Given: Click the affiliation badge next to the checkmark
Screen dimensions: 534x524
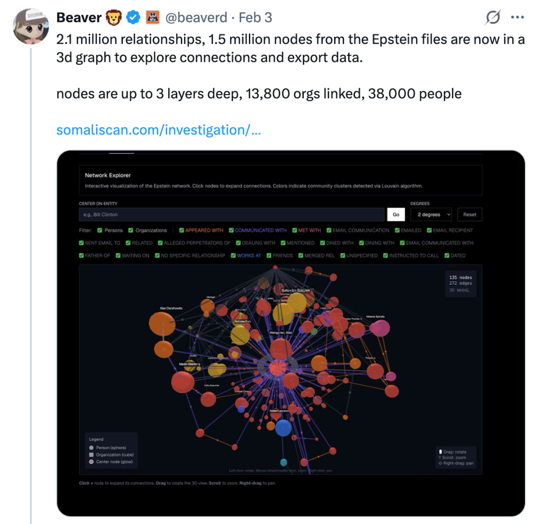Looking at the screenshot, I should pyautogui.click(x=153, y=18).
